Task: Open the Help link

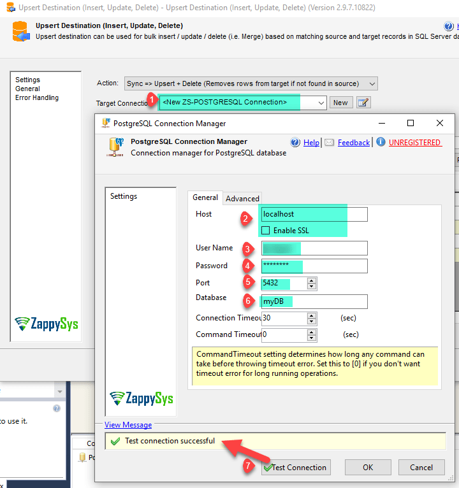Action: 311,143
